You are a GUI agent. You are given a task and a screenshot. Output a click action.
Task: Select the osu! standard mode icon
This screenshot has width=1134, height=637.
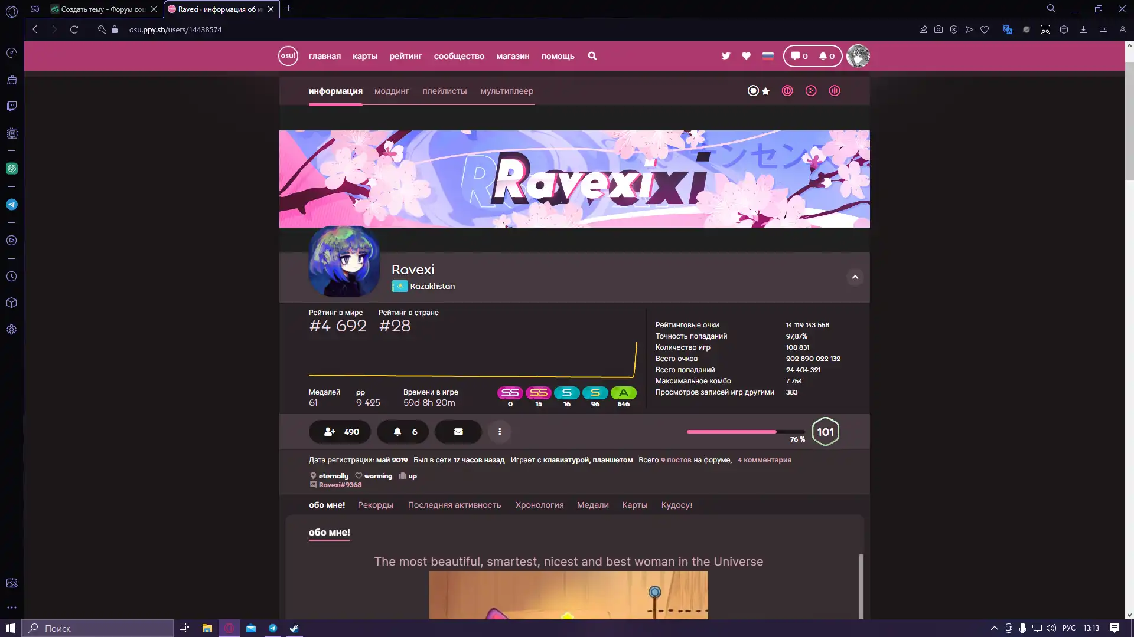[x=754, y=91]
